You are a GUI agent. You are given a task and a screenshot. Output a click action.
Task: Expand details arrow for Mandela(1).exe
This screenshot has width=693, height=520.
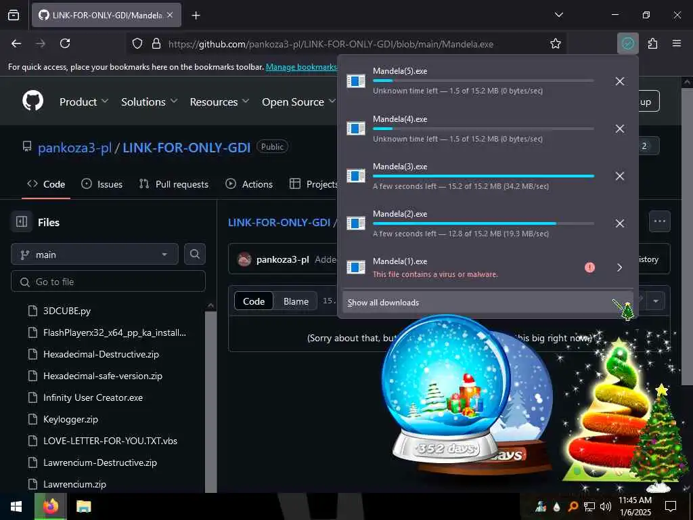point(620,267)
